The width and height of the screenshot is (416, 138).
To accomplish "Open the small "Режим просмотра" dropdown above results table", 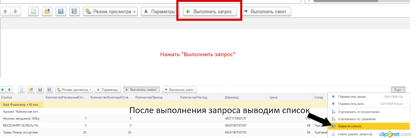I will pyautogui.click(x=74, y=90).
